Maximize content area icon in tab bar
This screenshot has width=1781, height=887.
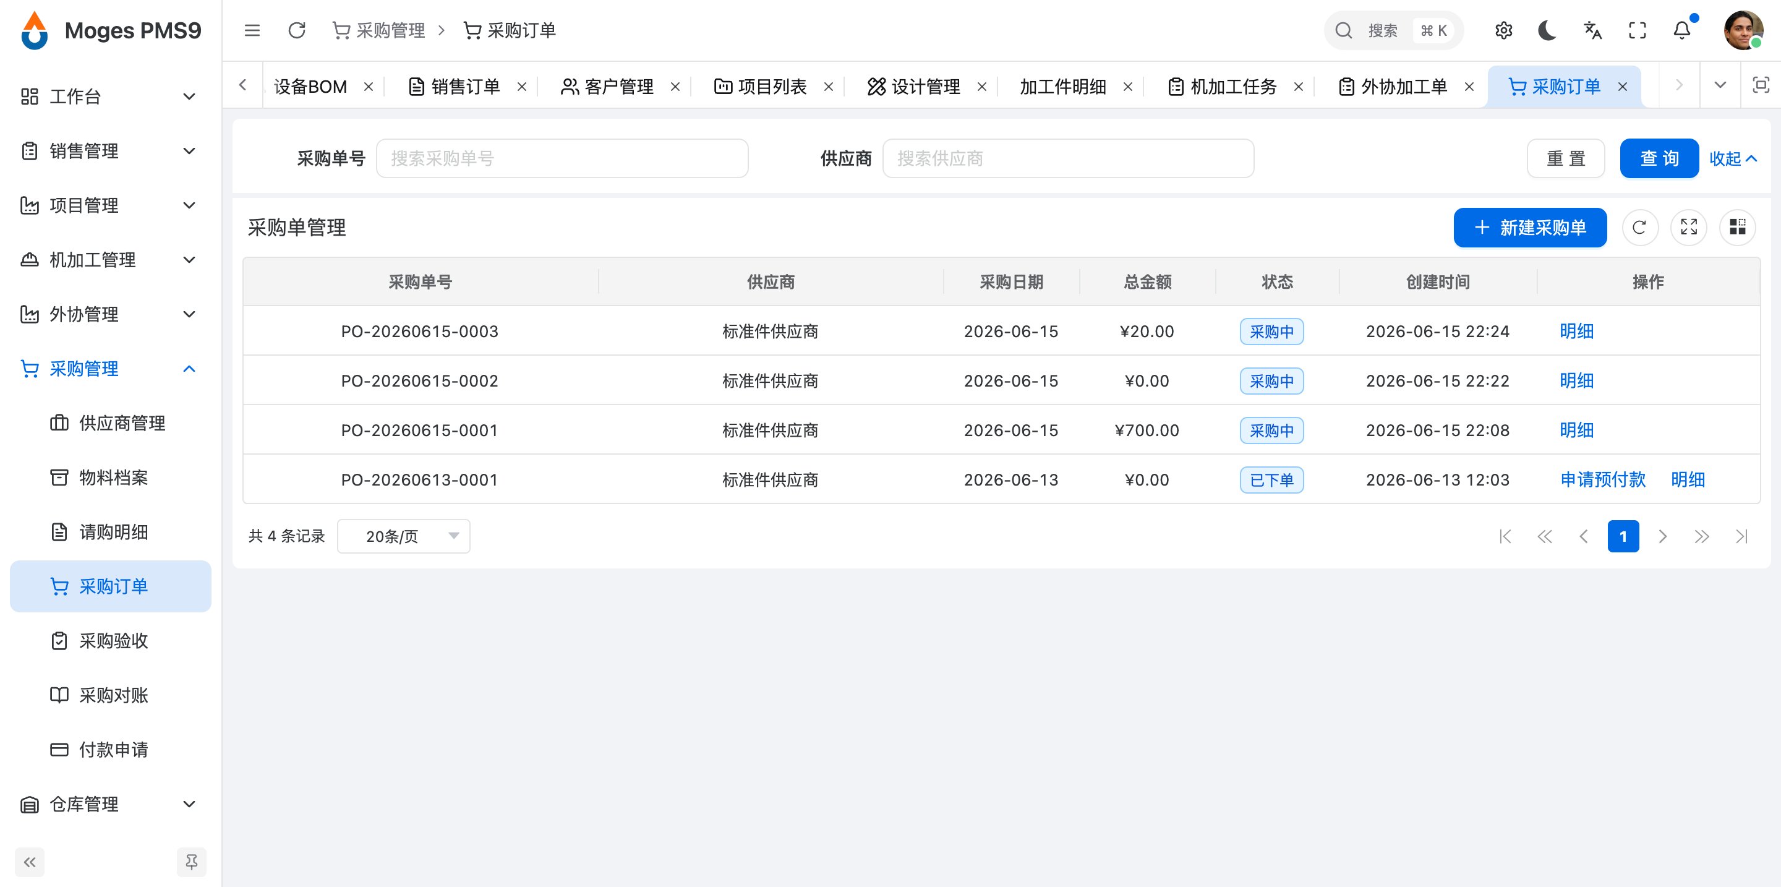click(1761, 85)
